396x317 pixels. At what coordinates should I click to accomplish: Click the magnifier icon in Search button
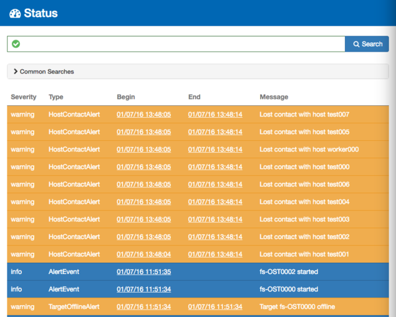point(356,44)
